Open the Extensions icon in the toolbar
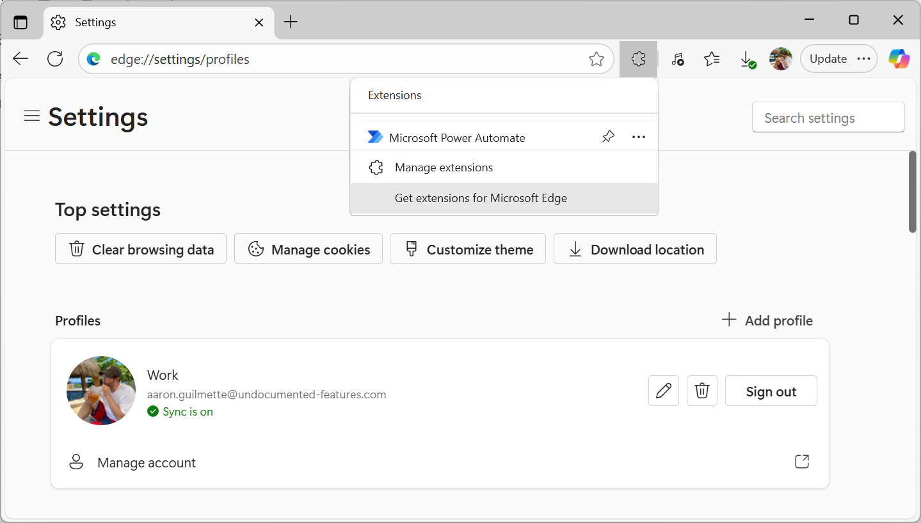The height and width of the screenshot is (523, 921). (x=638, y=58)
